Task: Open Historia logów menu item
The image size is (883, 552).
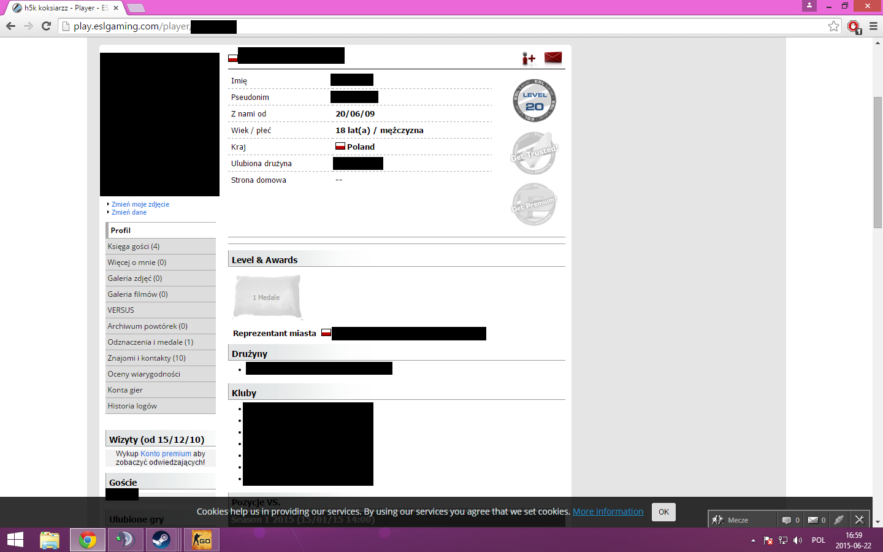Action: pos(161,406)
